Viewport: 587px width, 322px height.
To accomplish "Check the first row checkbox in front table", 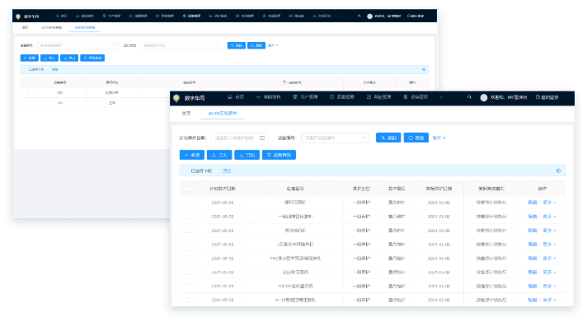I will click(189, 203).
